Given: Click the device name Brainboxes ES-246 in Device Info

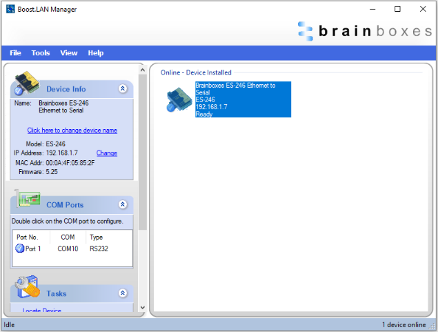Looking at the screenshot, I should (x=63, y=106).
